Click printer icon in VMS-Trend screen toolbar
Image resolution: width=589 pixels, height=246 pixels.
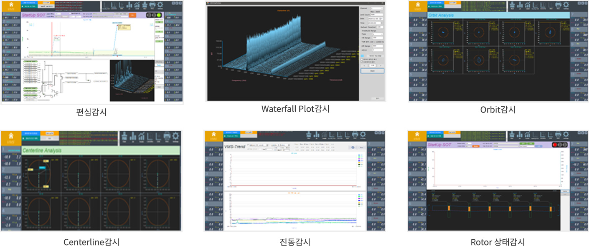[355, 135]
